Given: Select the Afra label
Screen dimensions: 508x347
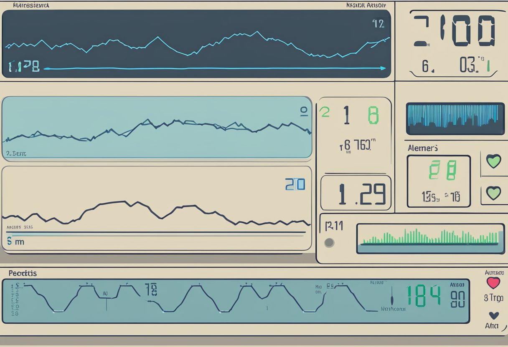Looking at the screenshot, I should pyautogui.click(x=492, y=326).
